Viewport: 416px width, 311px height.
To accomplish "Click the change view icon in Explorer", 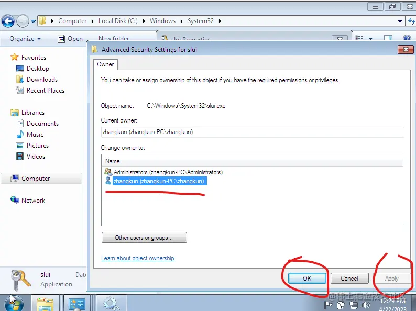I will click(359, 38).
